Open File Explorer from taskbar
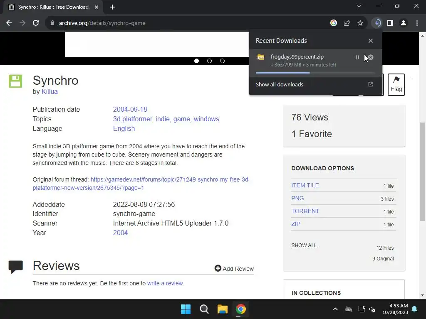 222,309
